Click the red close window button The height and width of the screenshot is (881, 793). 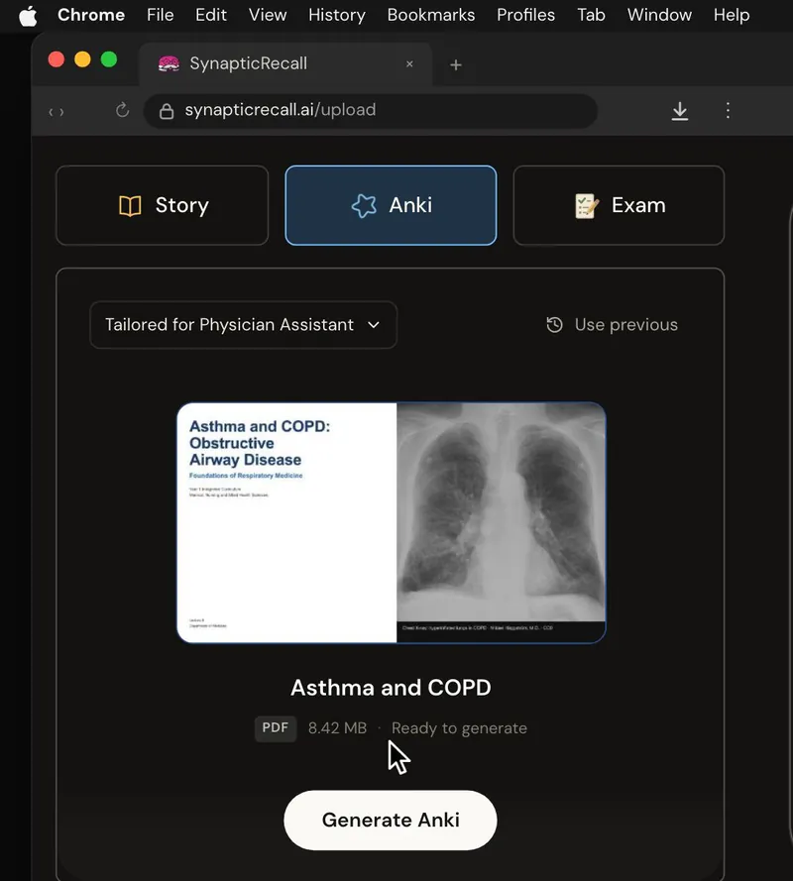click(57, 59)
